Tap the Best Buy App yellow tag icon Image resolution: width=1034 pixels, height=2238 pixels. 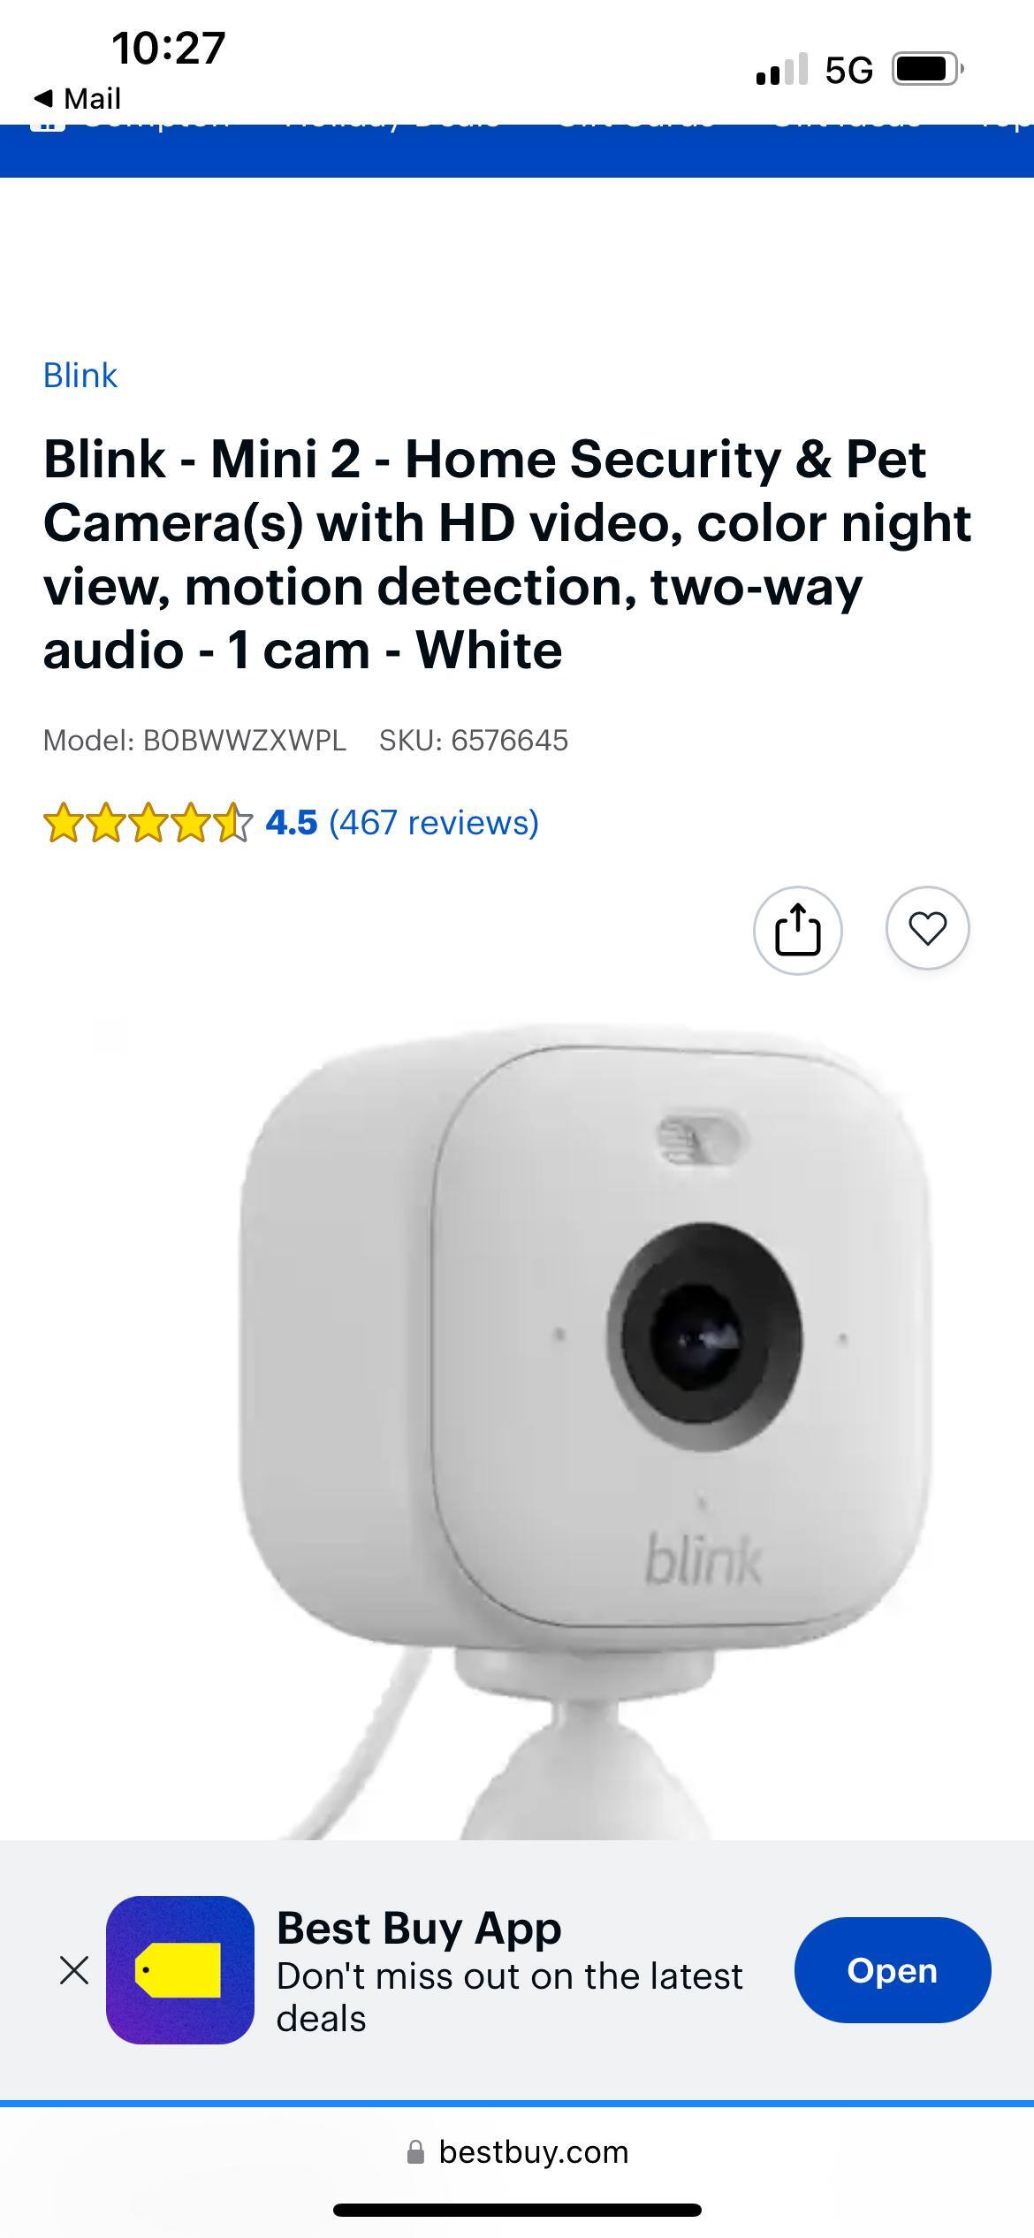pos(180,1970)
